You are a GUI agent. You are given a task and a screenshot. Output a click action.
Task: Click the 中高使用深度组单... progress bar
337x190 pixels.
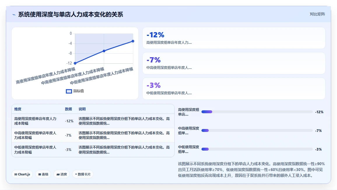[x=257, y=130]
